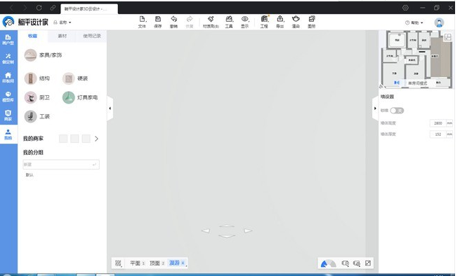
Task: Click the wall height 2800 input field
Action: point(438,123)
